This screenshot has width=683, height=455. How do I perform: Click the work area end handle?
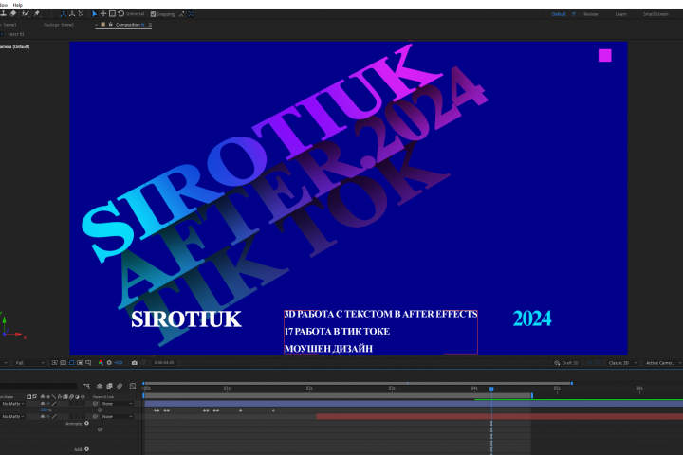tap(532, 395)
